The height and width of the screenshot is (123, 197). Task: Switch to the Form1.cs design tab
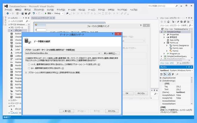pos(40,18)
